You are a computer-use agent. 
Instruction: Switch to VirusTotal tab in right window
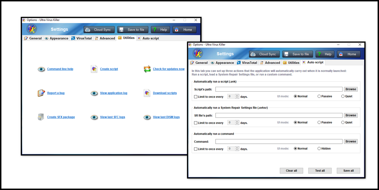pos(247,63)
